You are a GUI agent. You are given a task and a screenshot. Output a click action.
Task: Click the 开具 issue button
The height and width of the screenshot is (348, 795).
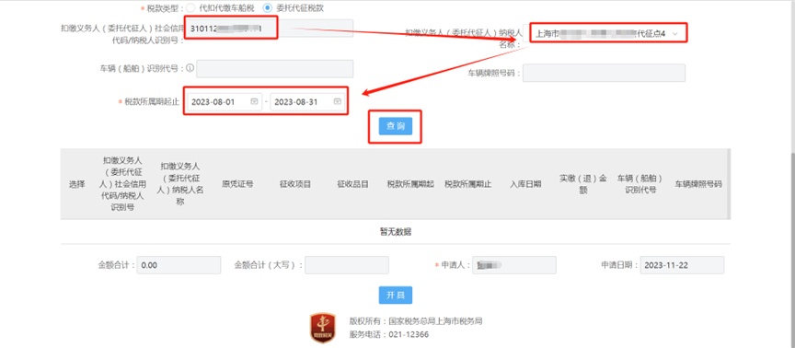(396, 296)
